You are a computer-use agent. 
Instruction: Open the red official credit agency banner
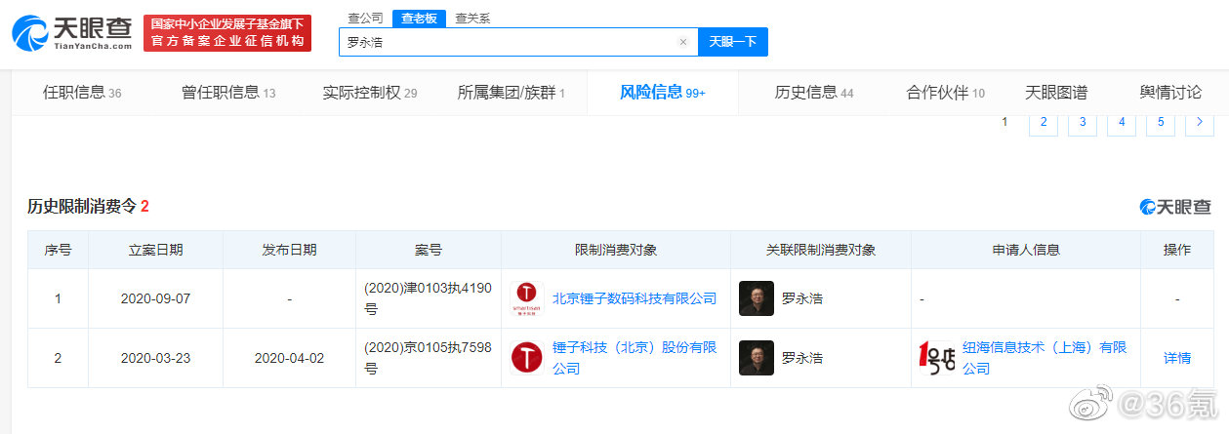[226, 33]
